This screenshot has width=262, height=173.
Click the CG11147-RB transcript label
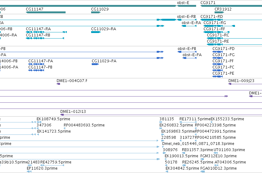[x=38, y=35]
